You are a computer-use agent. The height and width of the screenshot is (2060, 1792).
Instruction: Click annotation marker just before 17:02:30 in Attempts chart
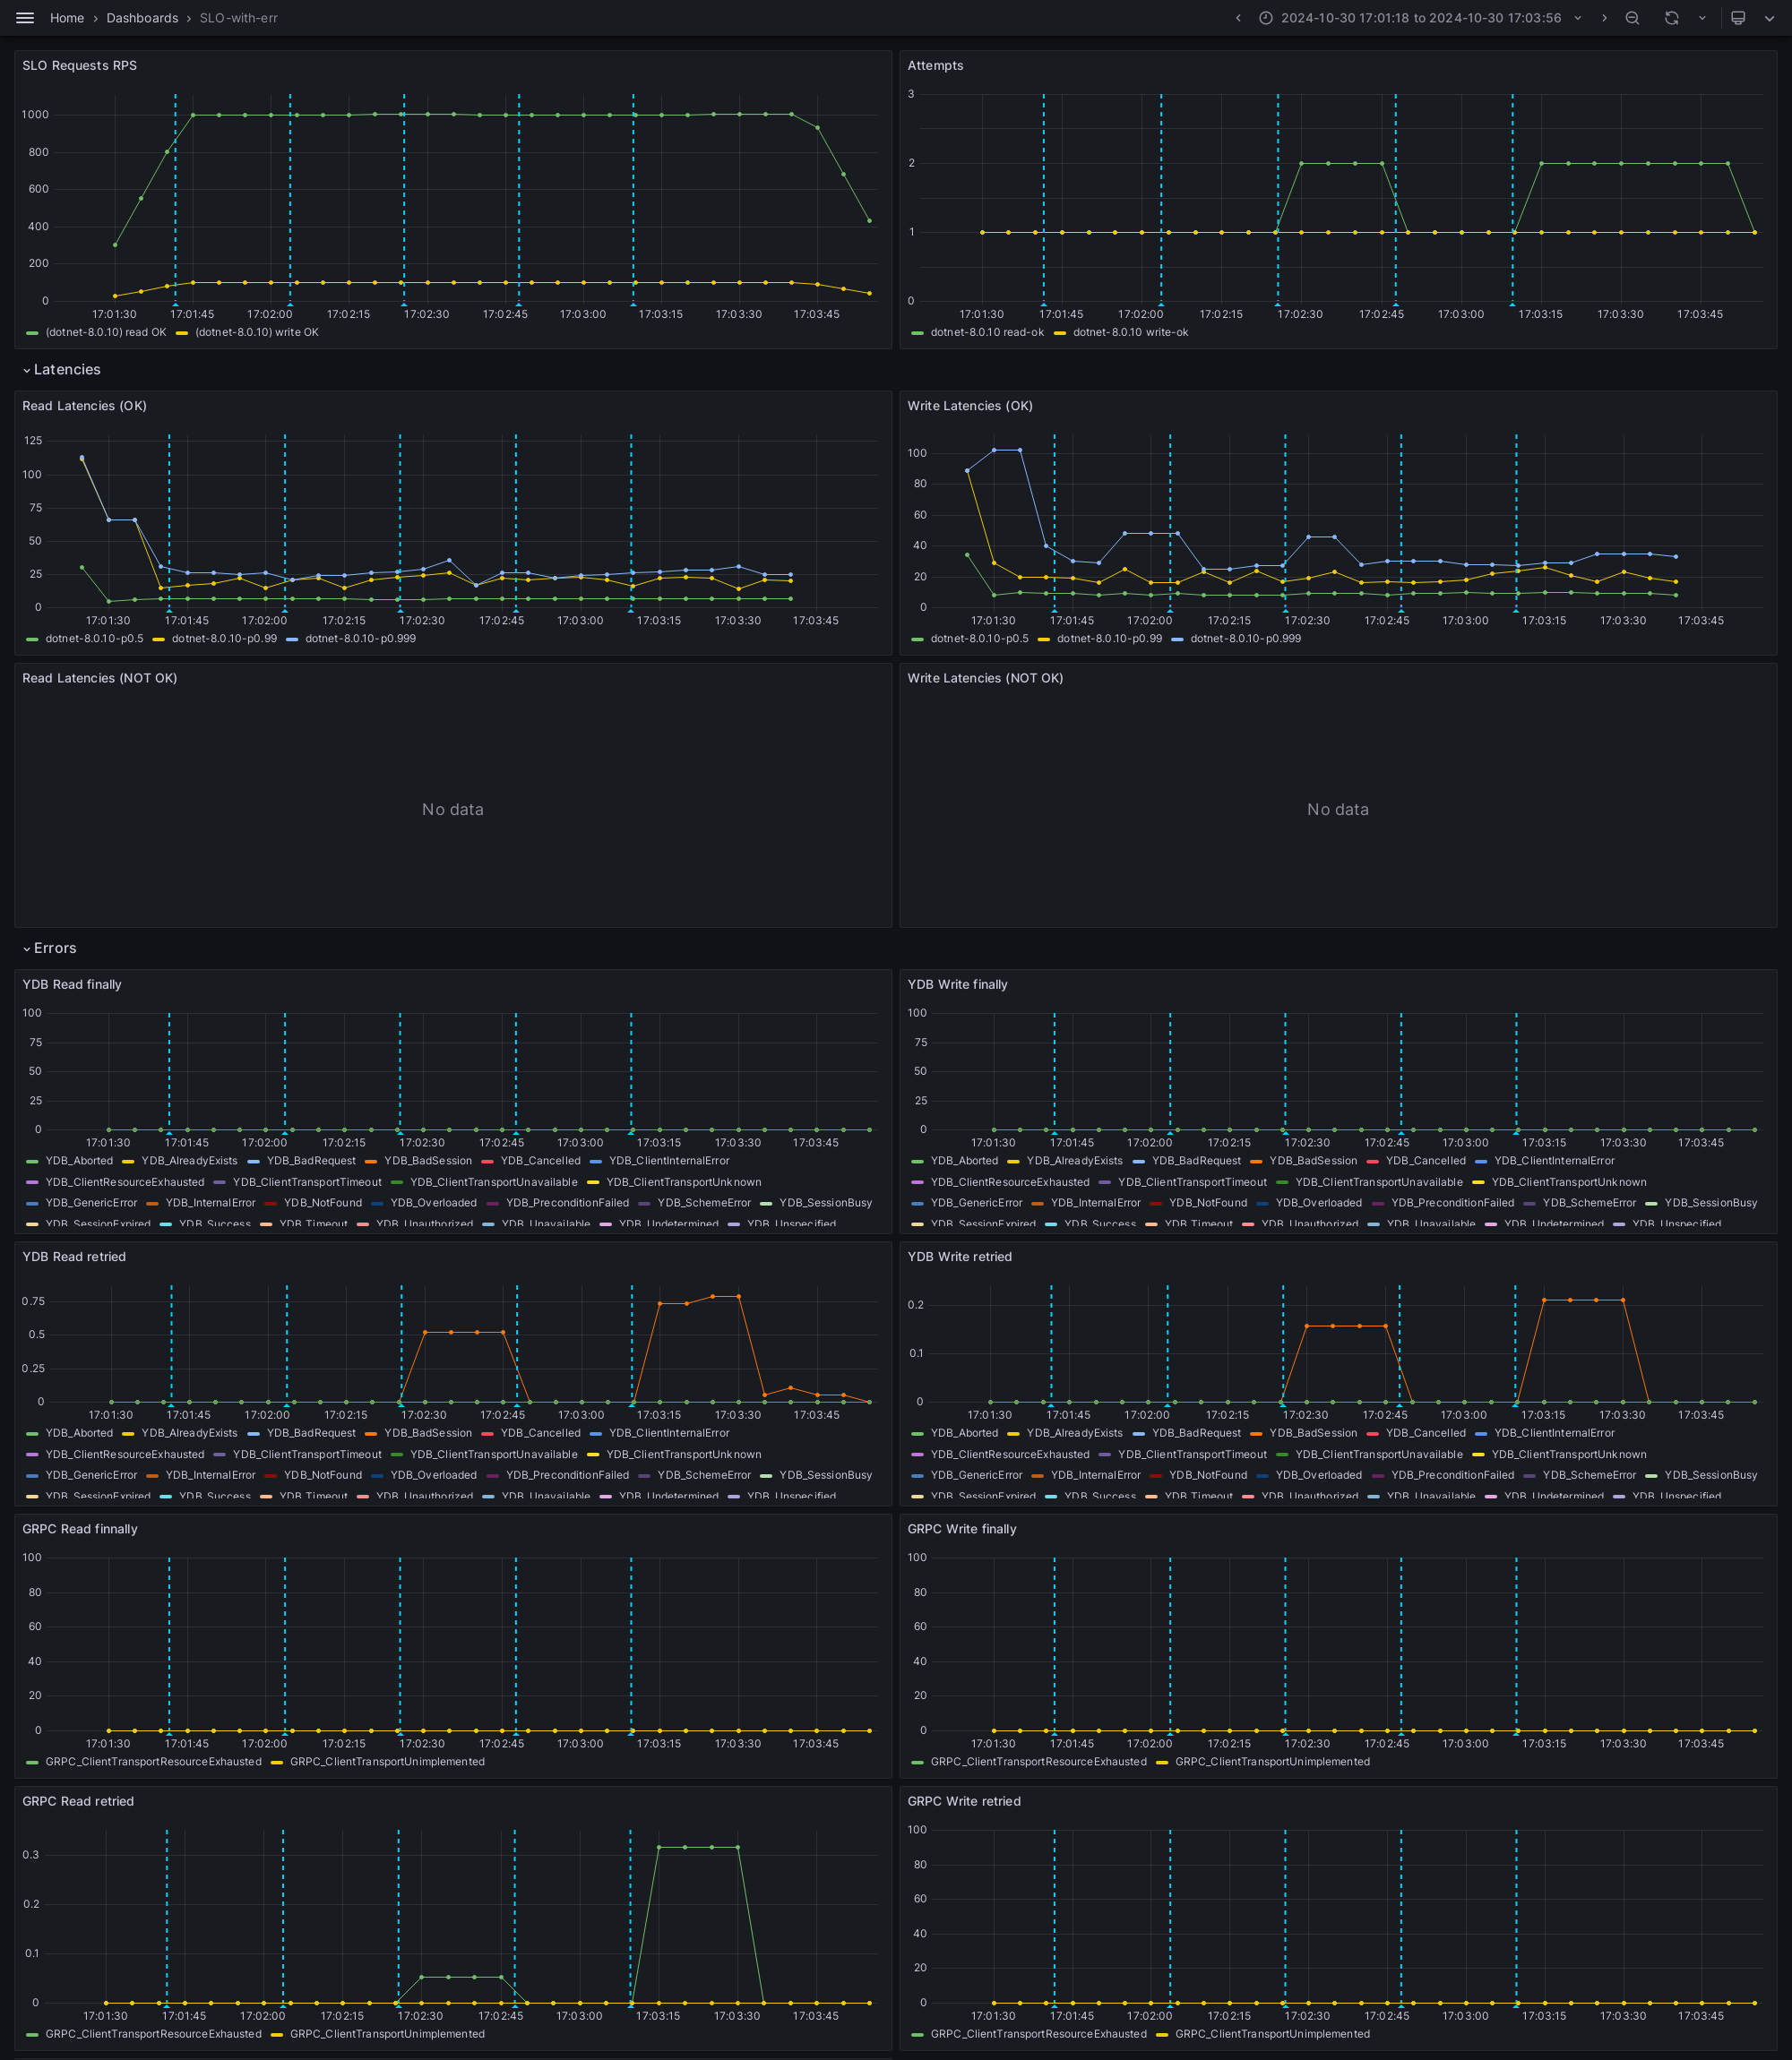coord(1277,304)
